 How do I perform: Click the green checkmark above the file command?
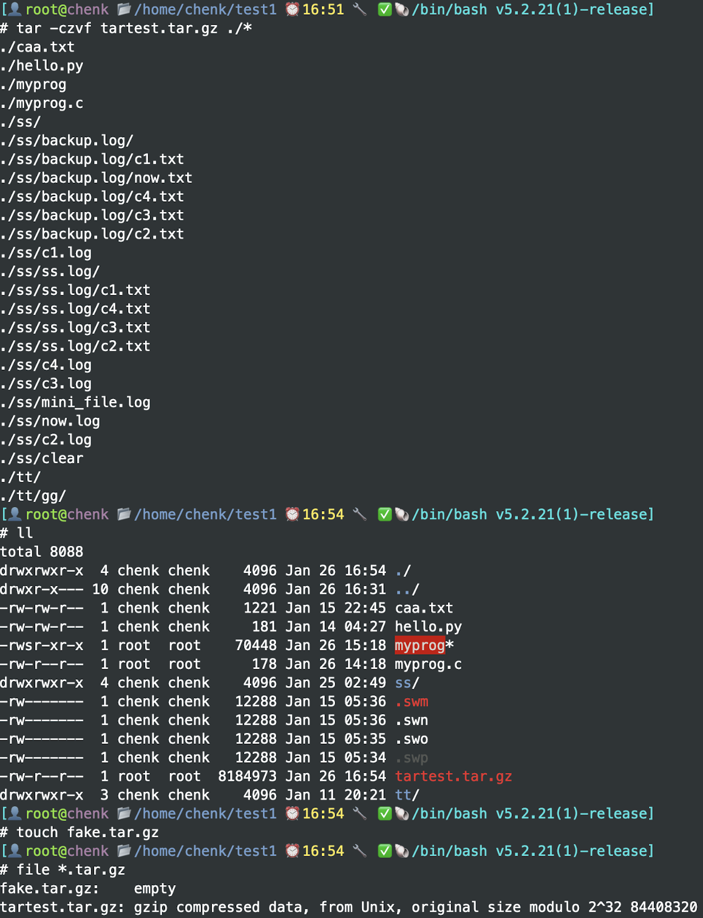(x=384, y=851)
